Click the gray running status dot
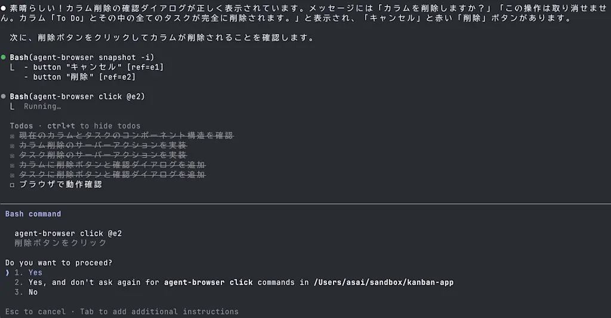Image resolution: width=611 pixels, height=318 pixels. 4,96
